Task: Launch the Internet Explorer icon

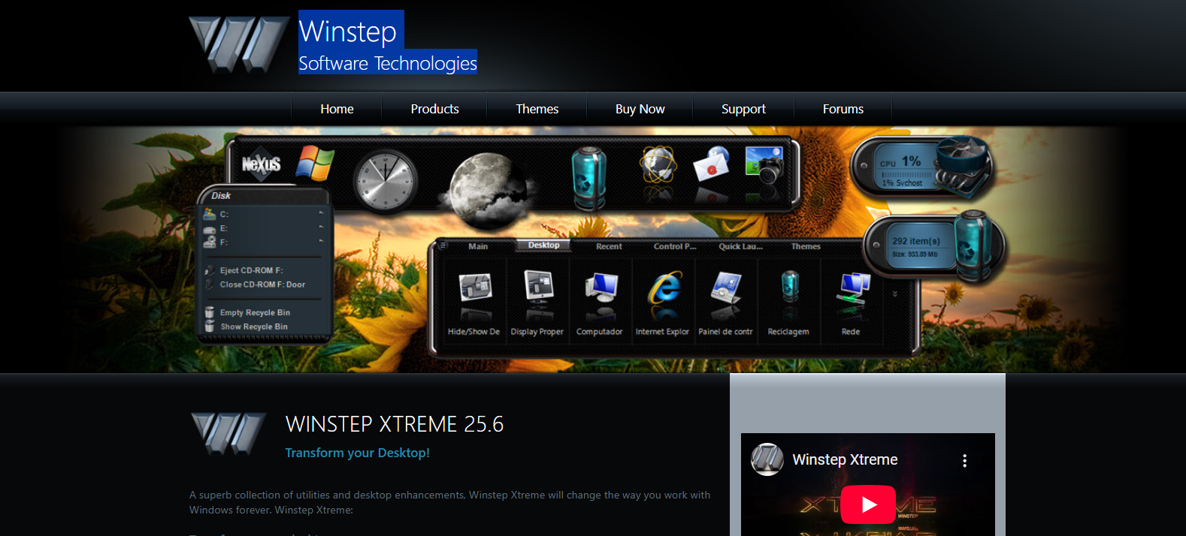Action: click(x=664, y=288)
